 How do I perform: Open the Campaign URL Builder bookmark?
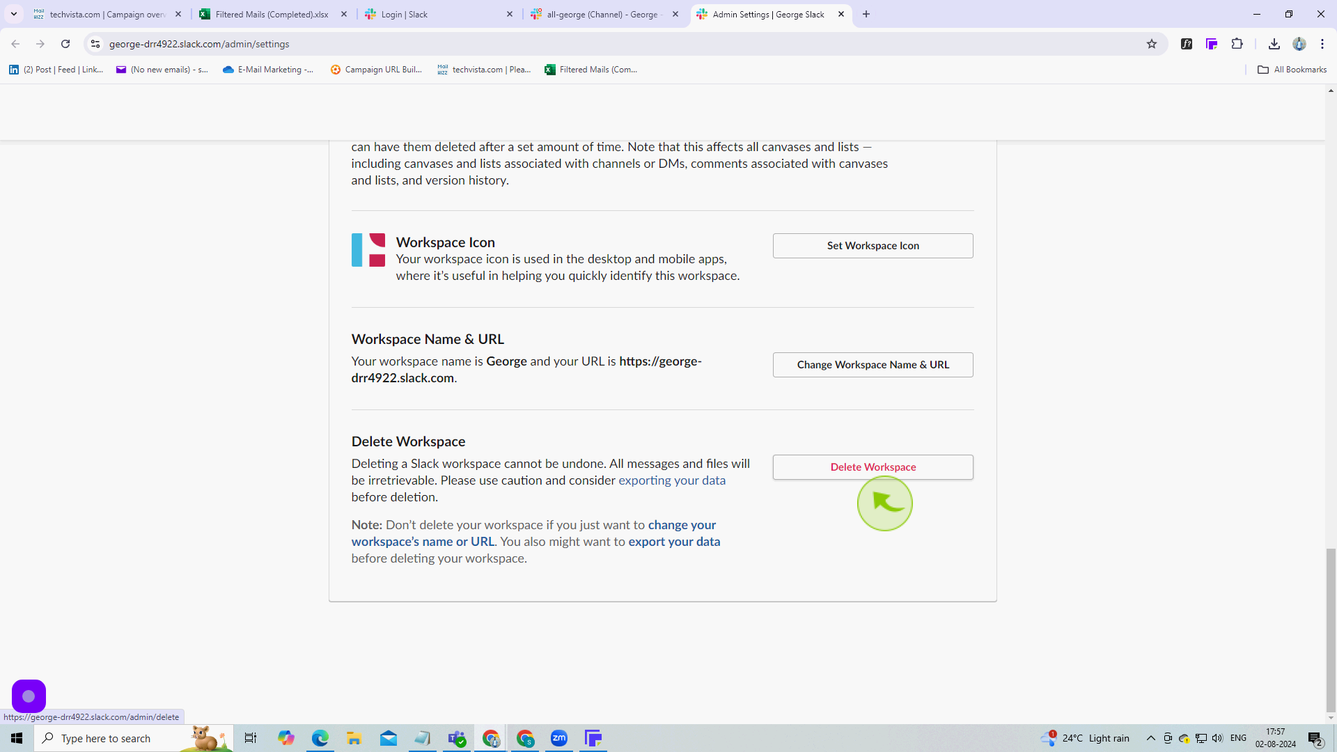376,70
